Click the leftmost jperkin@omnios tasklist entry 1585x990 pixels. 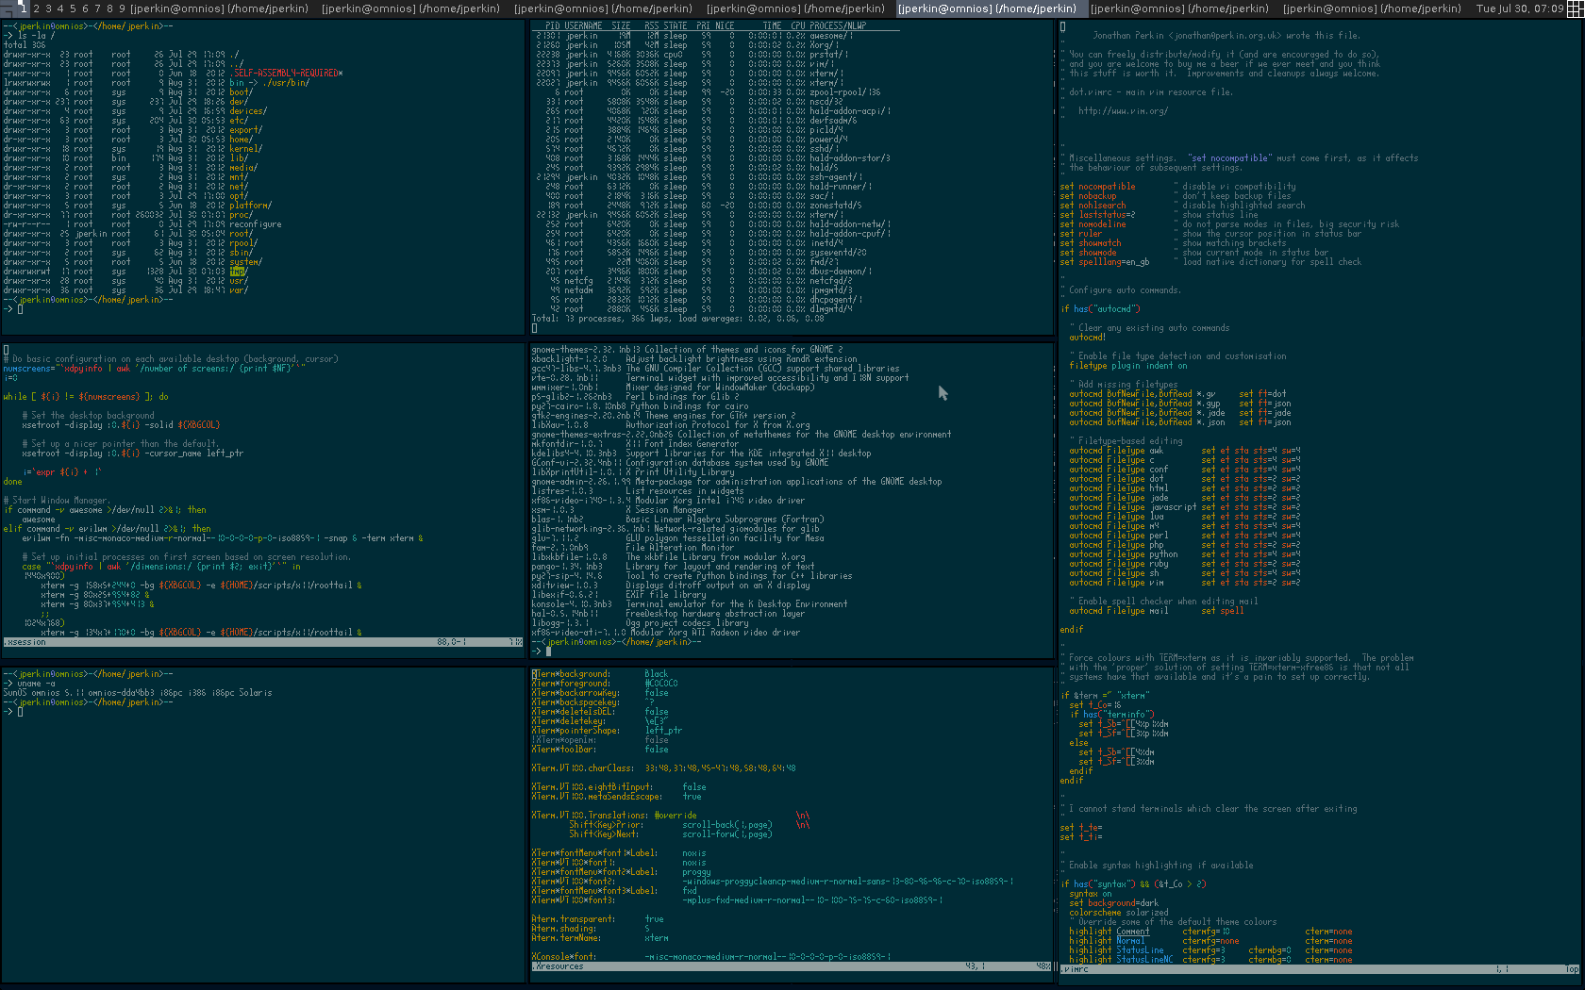[x=219, y=8]
